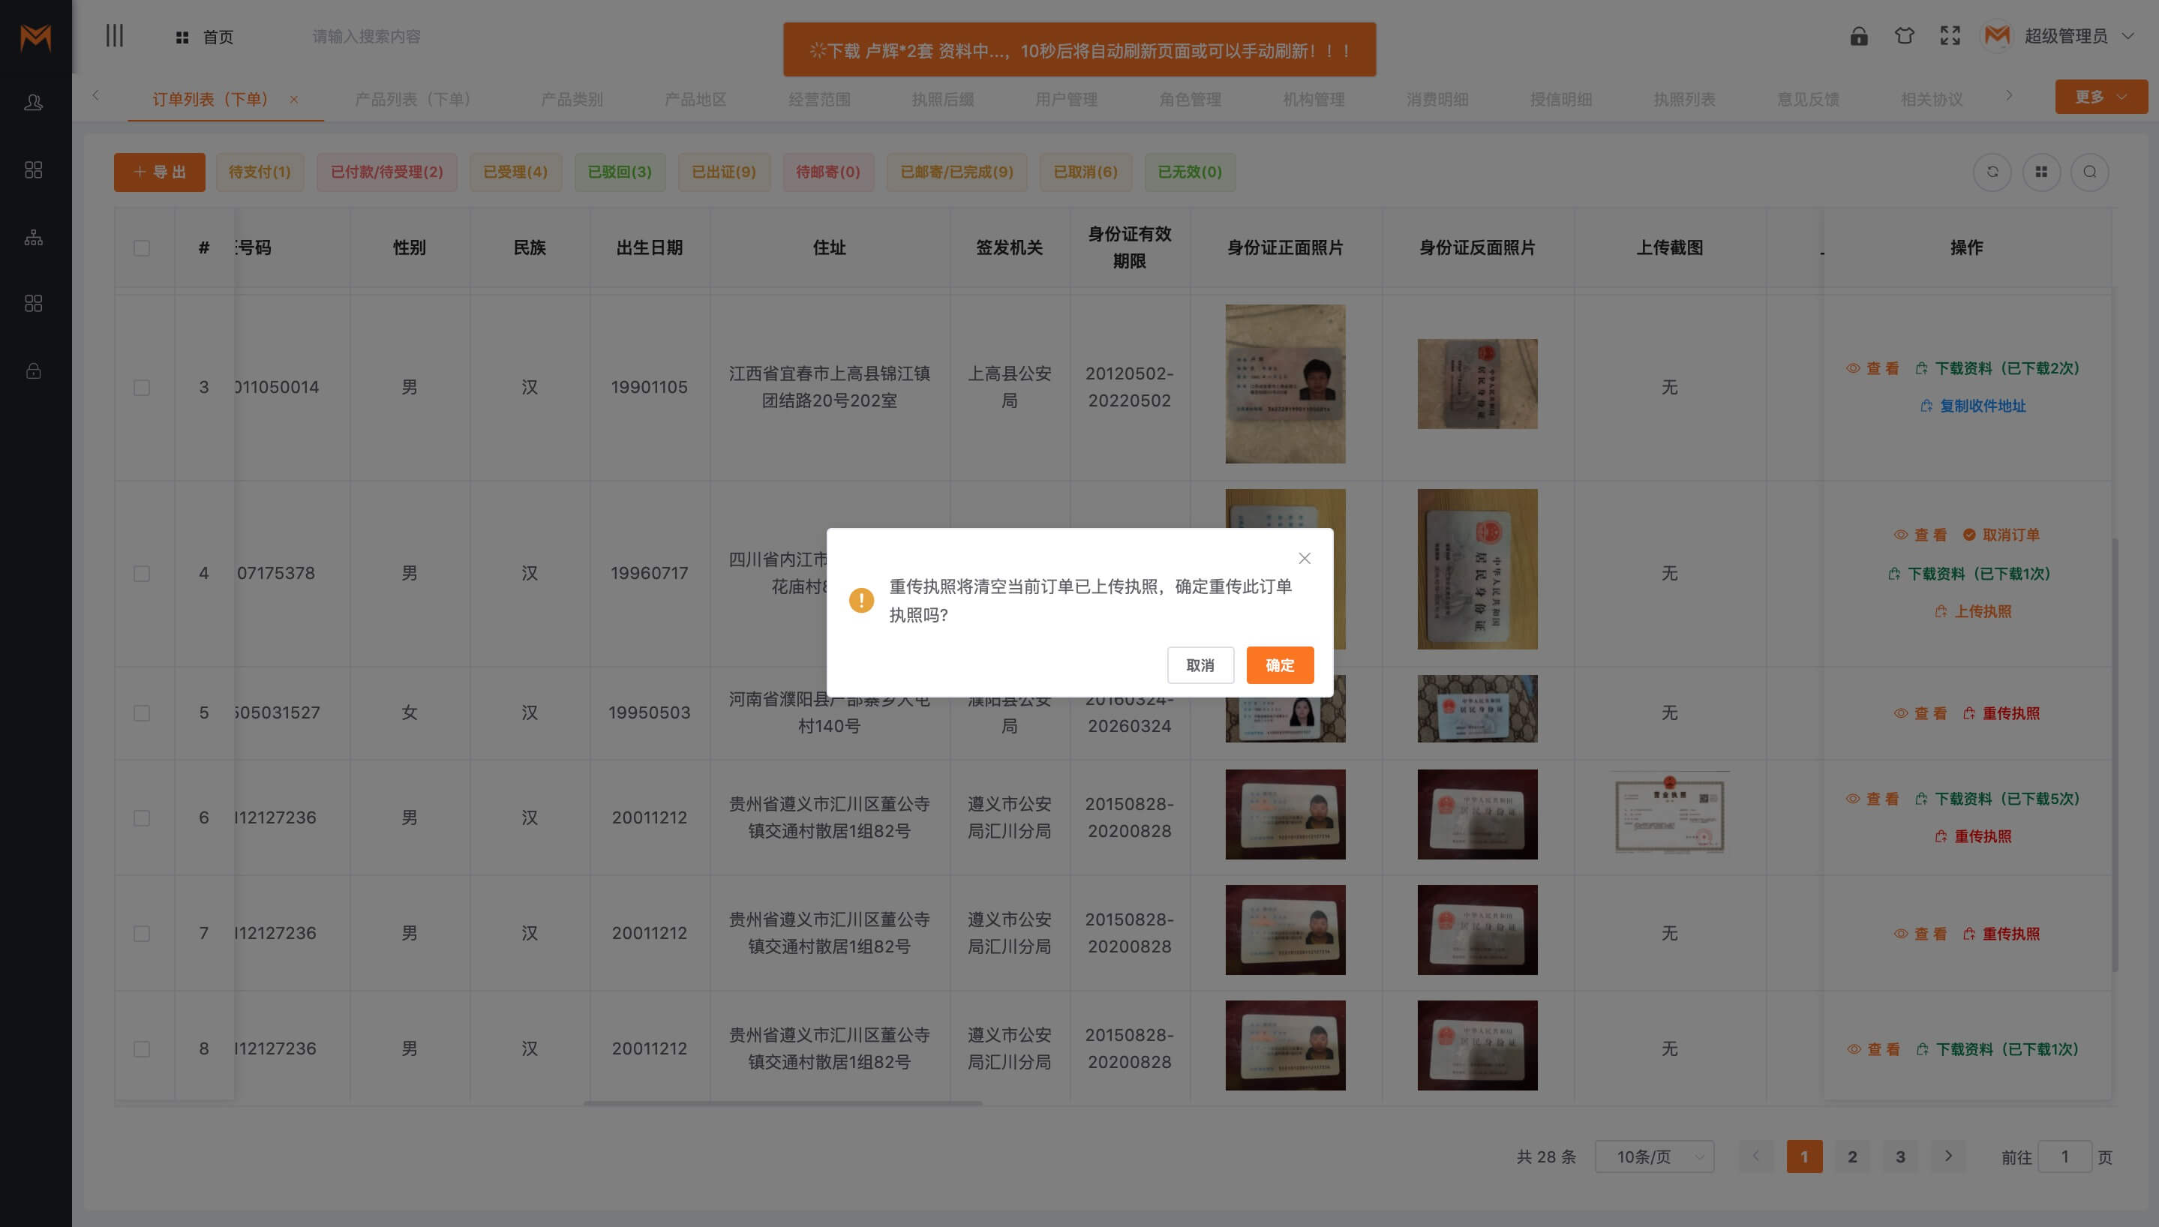Close the confirmation dialog with X
Image resolution: width=2159 pixels, height=1227 pixels.
pyautogui.click(x=1304, y=559)
